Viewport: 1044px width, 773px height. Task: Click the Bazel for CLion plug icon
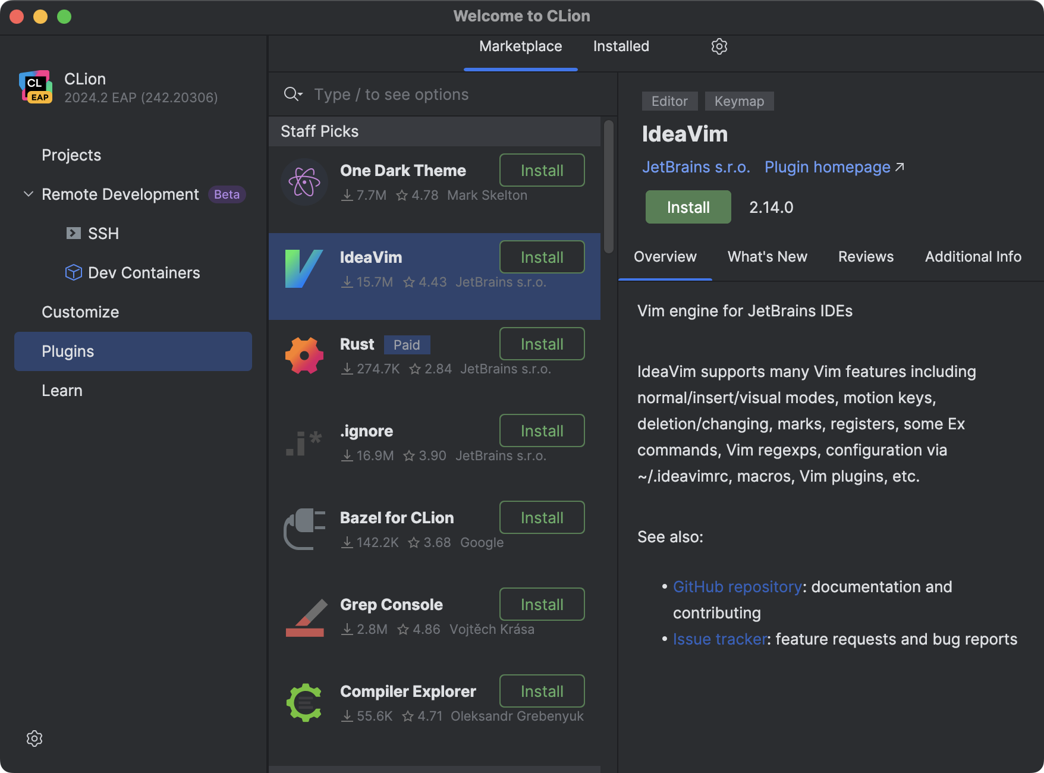(304, 529)
